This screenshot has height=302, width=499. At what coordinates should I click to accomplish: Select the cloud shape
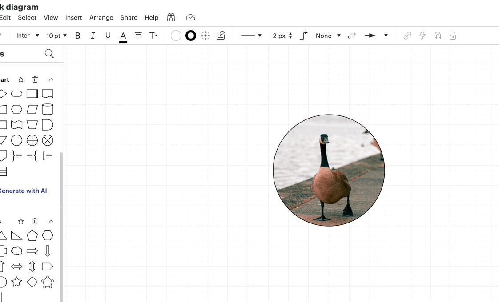coord(16,251)
